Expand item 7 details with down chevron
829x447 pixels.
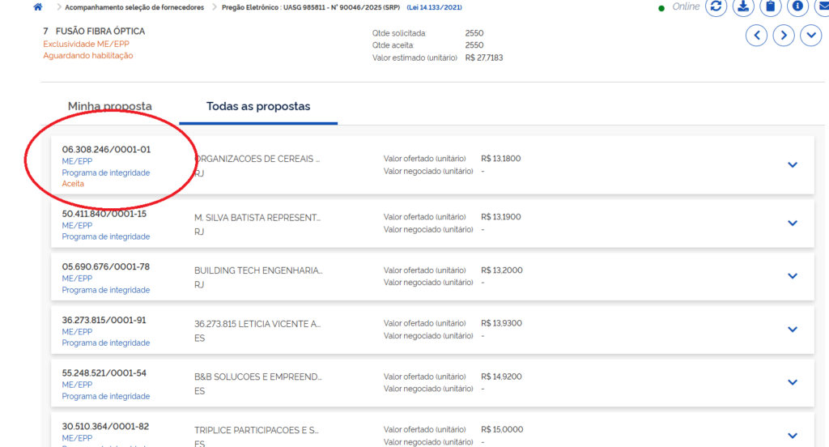click(x=811, y=36)
